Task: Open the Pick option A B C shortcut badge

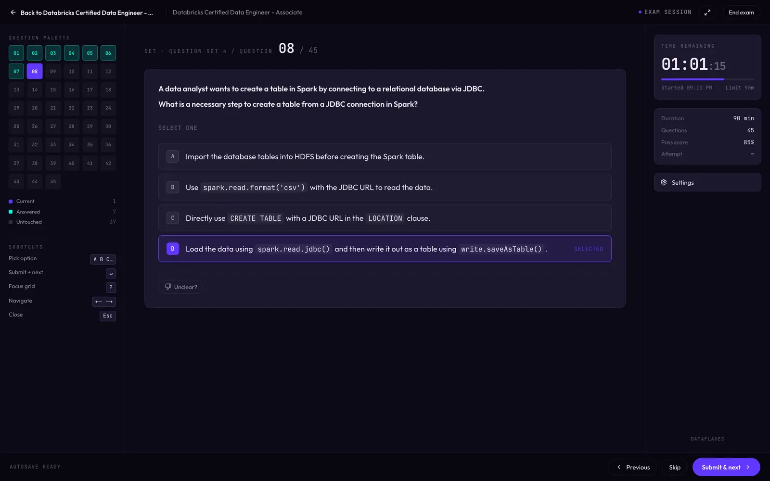Action: click(x=103, y=260)
